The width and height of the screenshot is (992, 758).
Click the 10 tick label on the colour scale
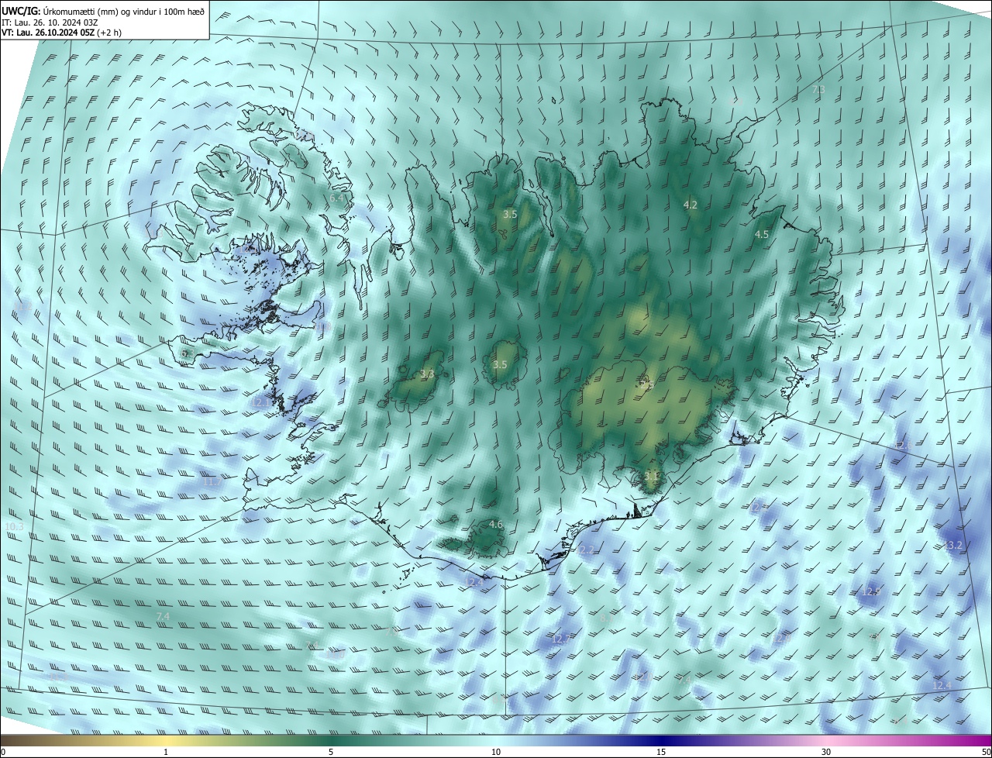pos(496,753)
